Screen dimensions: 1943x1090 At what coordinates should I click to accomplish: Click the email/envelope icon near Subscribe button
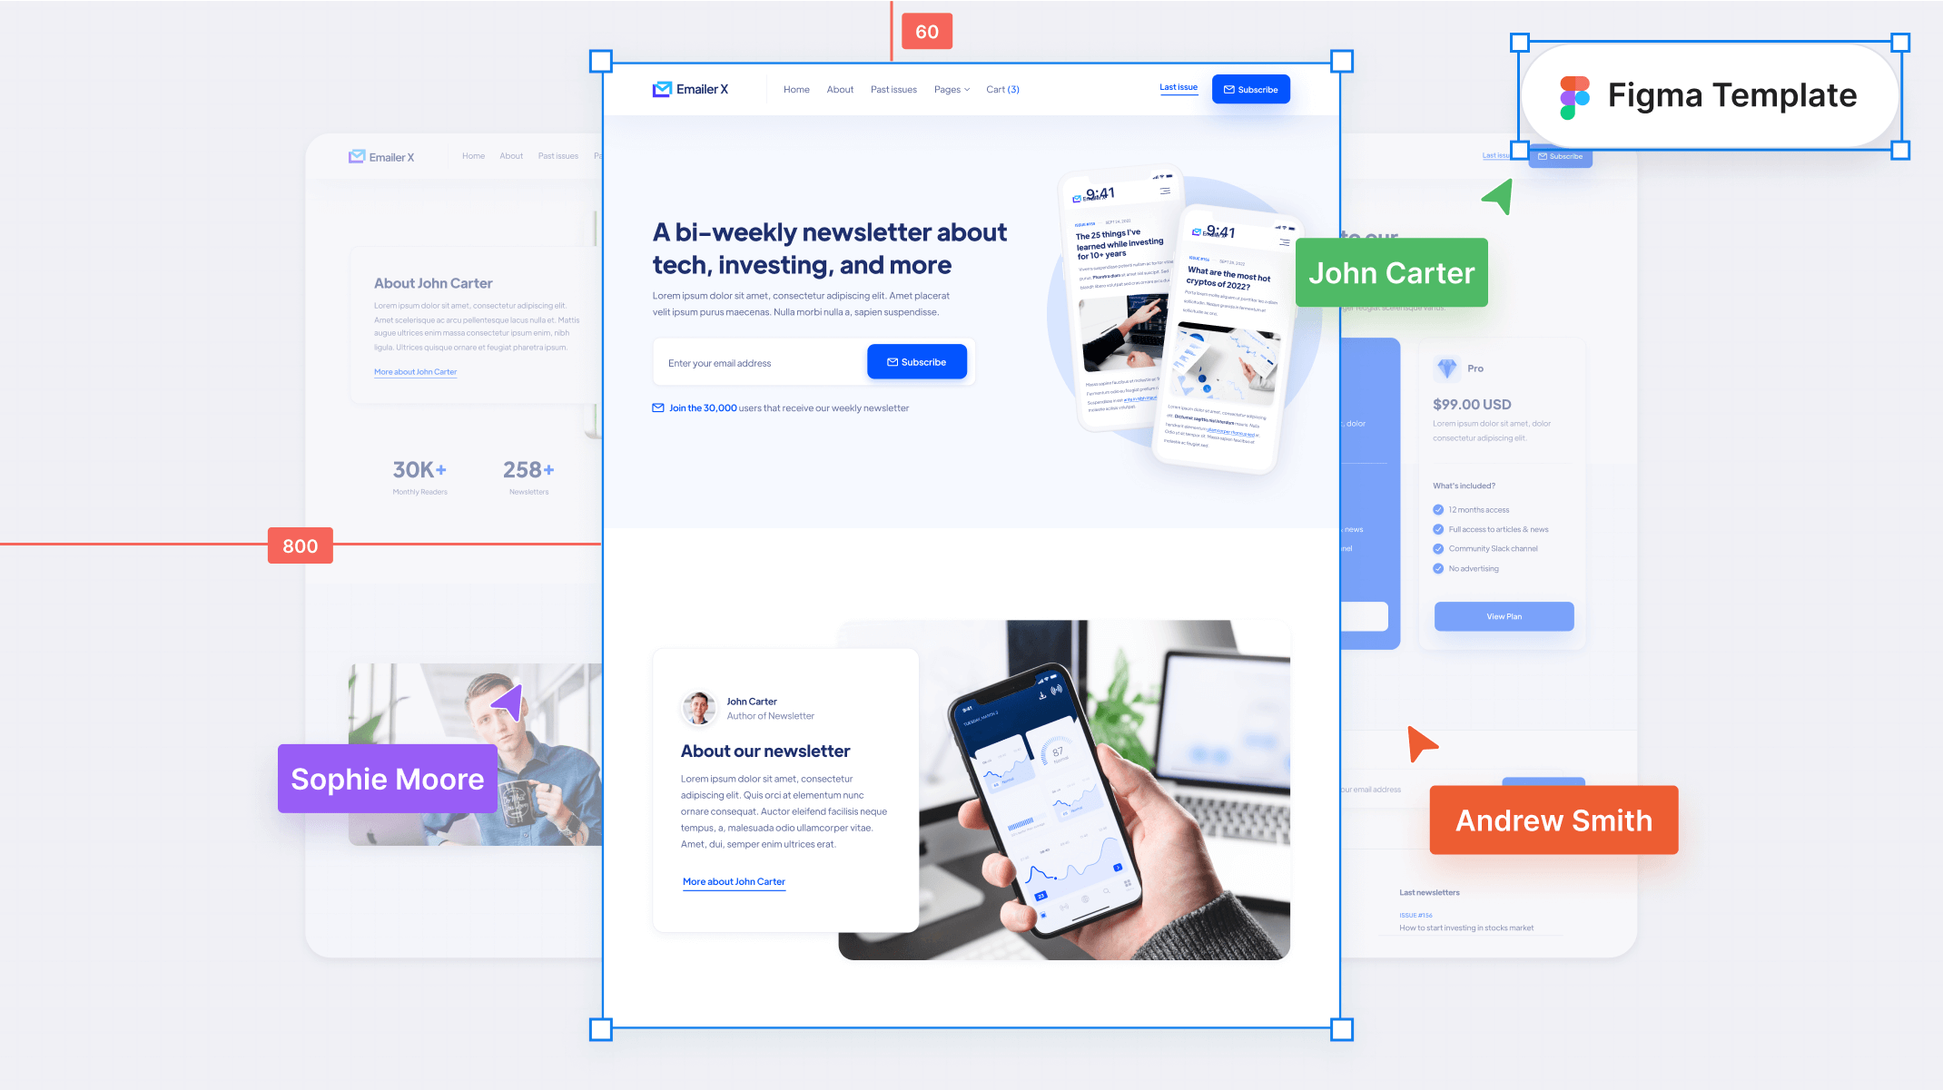tap(1229, 89)
